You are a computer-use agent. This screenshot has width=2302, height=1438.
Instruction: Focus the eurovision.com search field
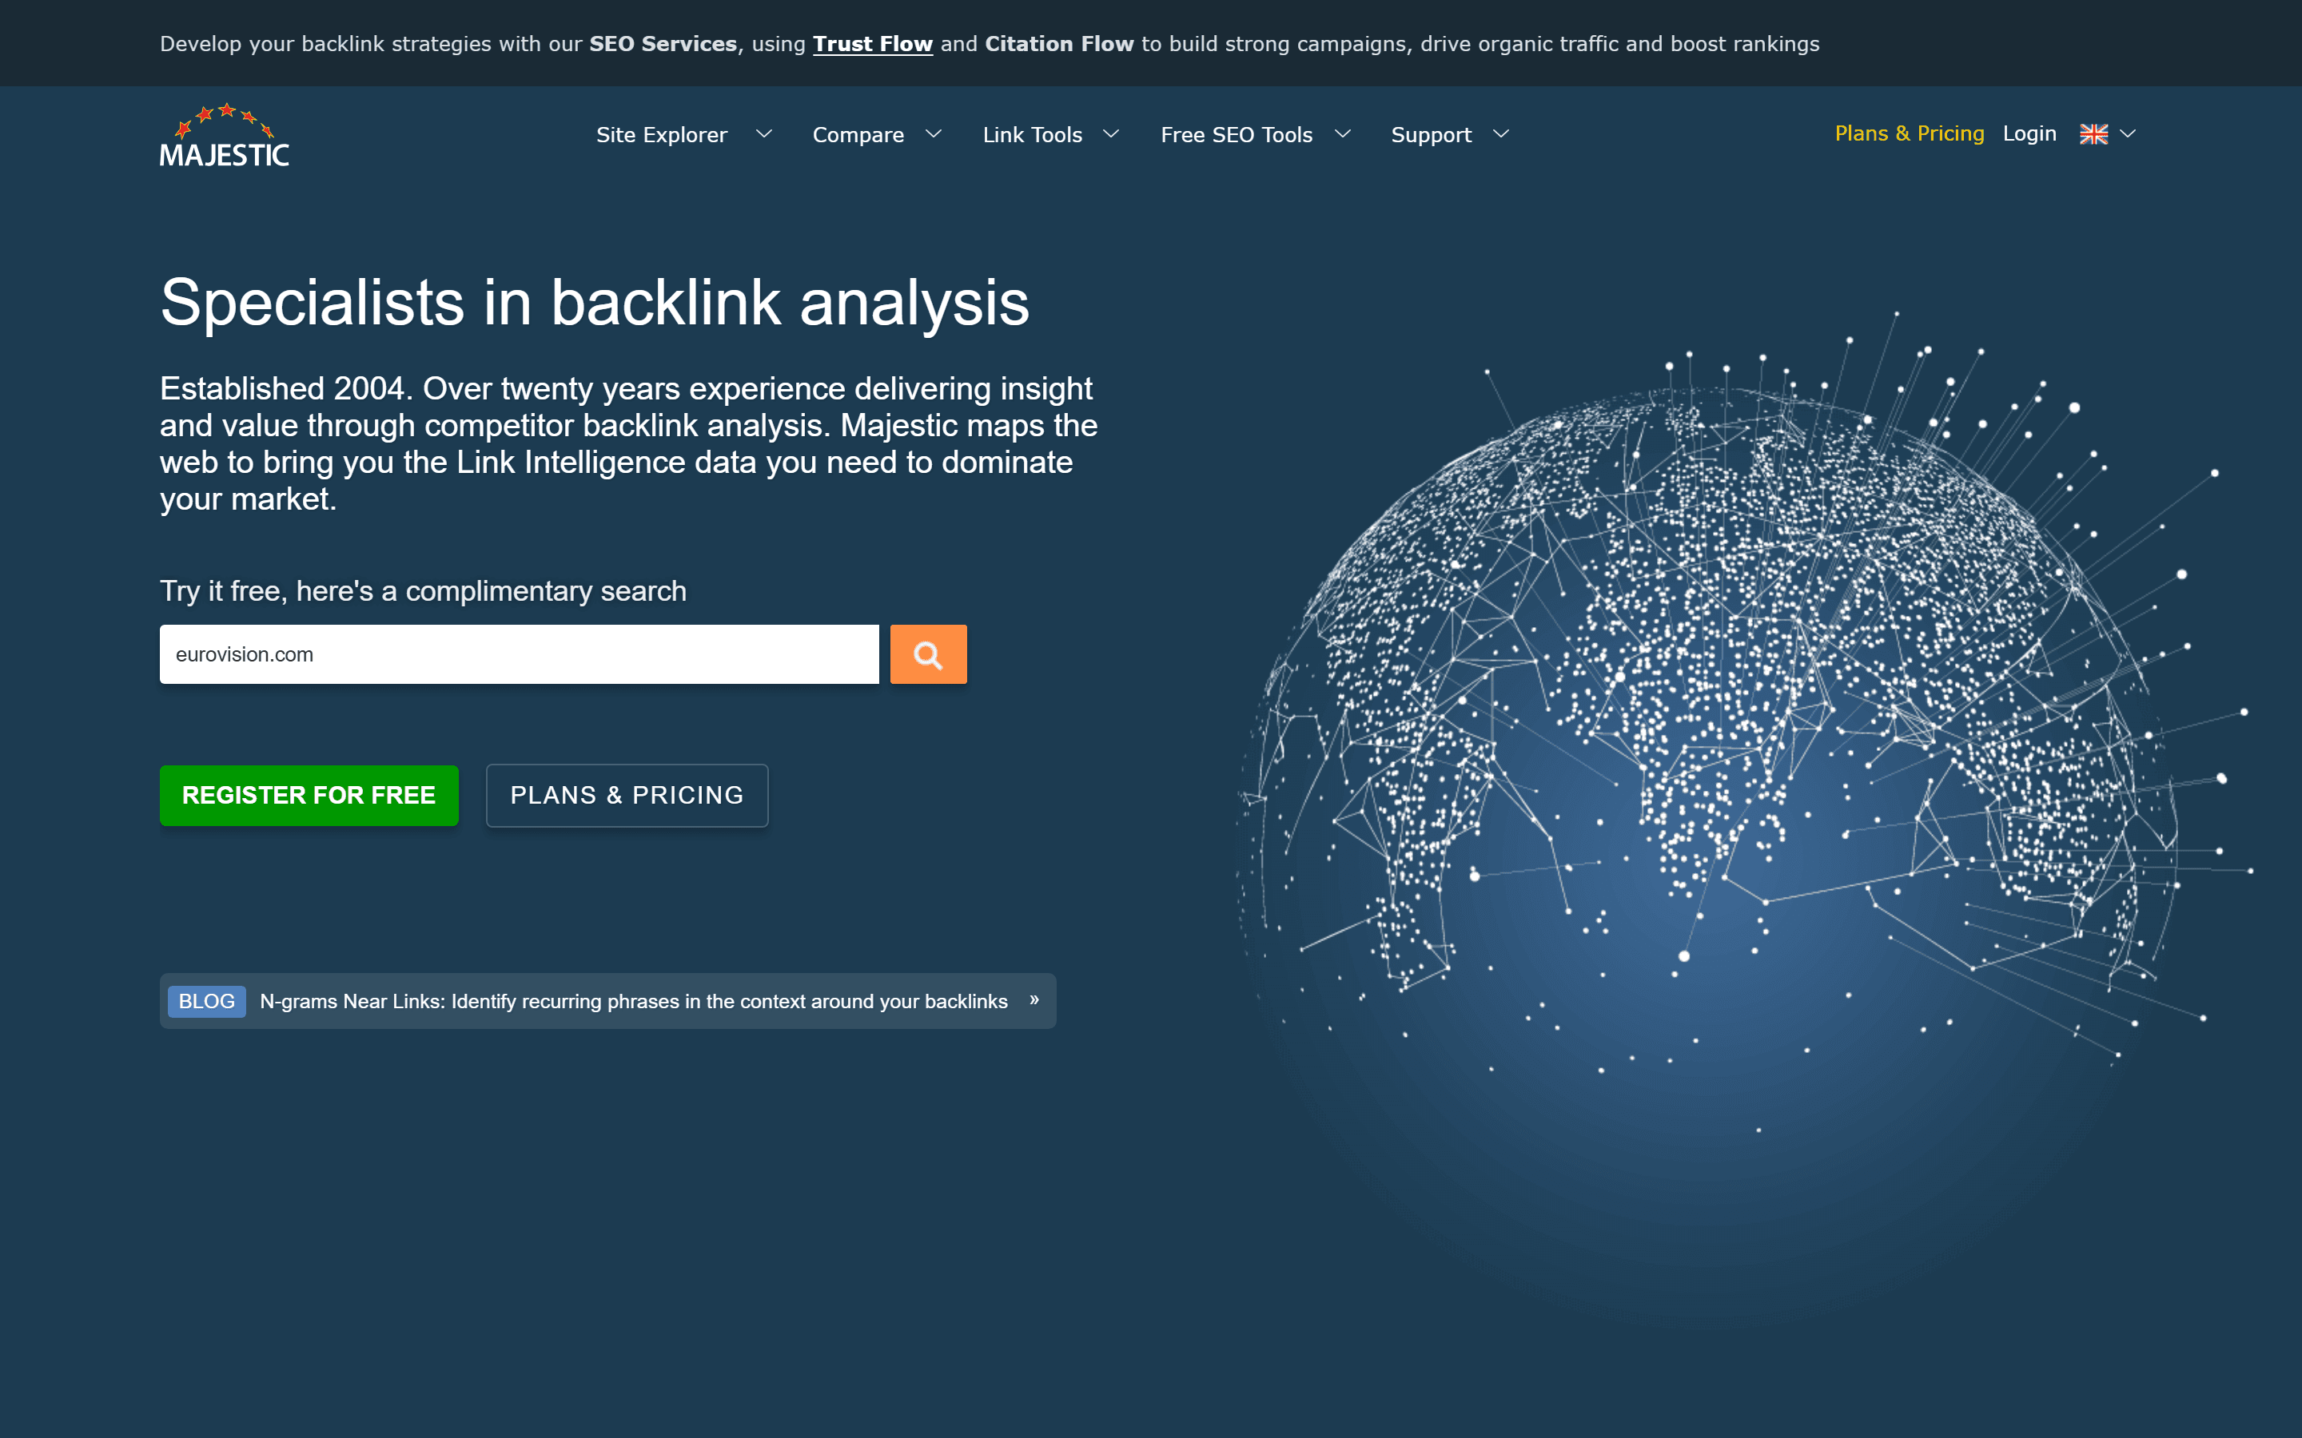pos(520,654)
